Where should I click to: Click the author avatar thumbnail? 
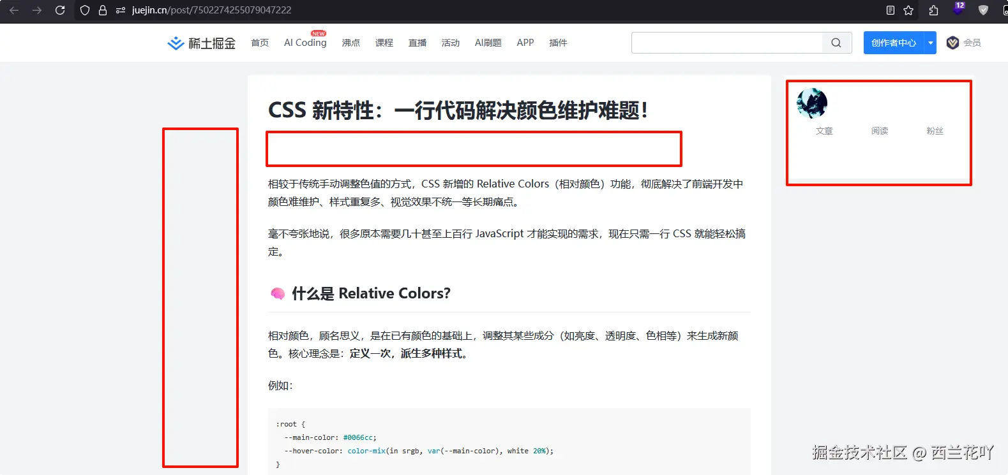(812, 103)
